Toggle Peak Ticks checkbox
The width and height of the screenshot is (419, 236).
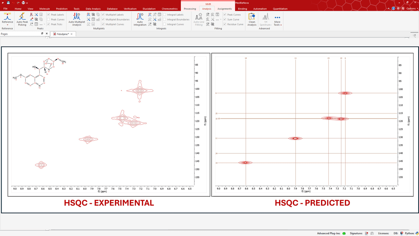click(48, 24)
